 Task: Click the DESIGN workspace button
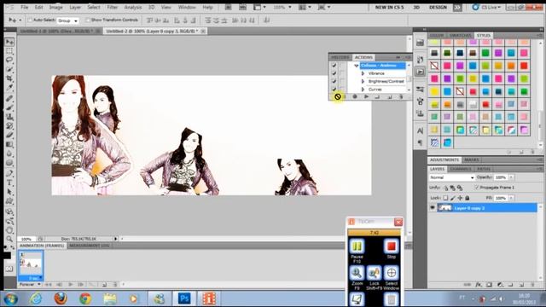tap(438, 7)
